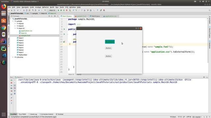This screenshot has height=118, width=211.
Task: Toggle the Database side tool button
Action: click(x=210, y=45)
